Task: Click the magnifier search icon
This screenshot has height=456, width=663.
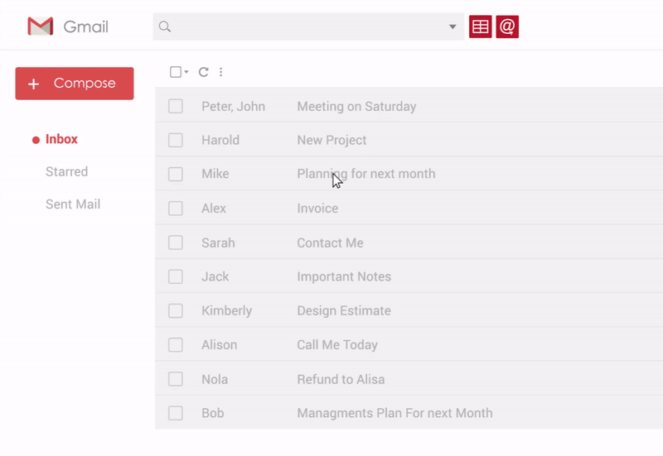Action: [165, 26]
